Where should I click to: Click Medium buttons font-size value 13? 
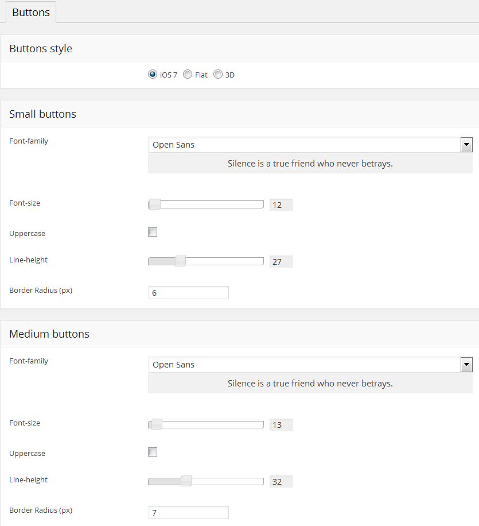pyautogui.click(x=281, y=425)
